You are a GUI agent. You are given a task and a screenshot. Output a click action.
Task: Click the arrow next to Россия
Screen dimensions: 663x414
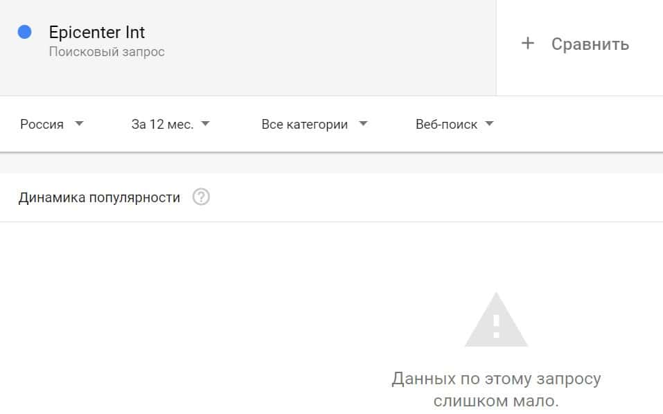79,124
